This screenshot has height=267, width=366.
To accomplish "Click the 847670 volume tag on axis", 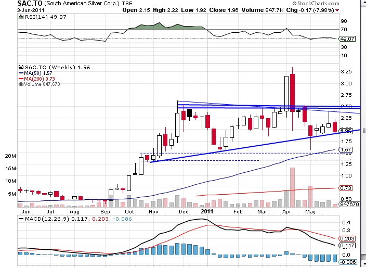I will [349, 204].
